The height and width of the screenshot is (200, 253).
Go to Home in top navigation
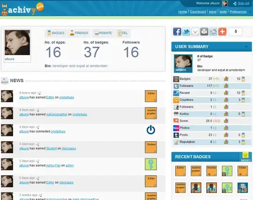click(x=183, y=12)
